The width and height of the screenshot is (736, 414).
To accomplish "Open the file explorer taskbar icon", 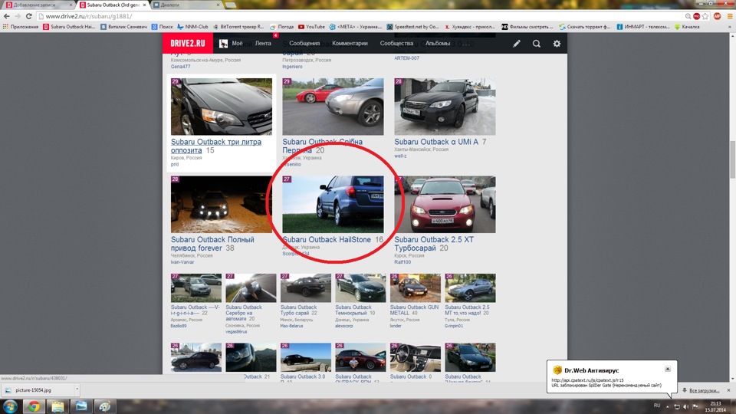I will click(x=58, y=406).
